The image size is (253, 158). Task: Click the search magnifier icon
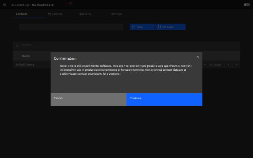[x=17, y=46]
